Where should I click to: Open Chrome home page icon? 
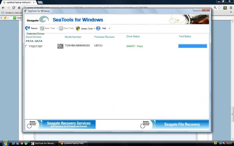(19, 8)
